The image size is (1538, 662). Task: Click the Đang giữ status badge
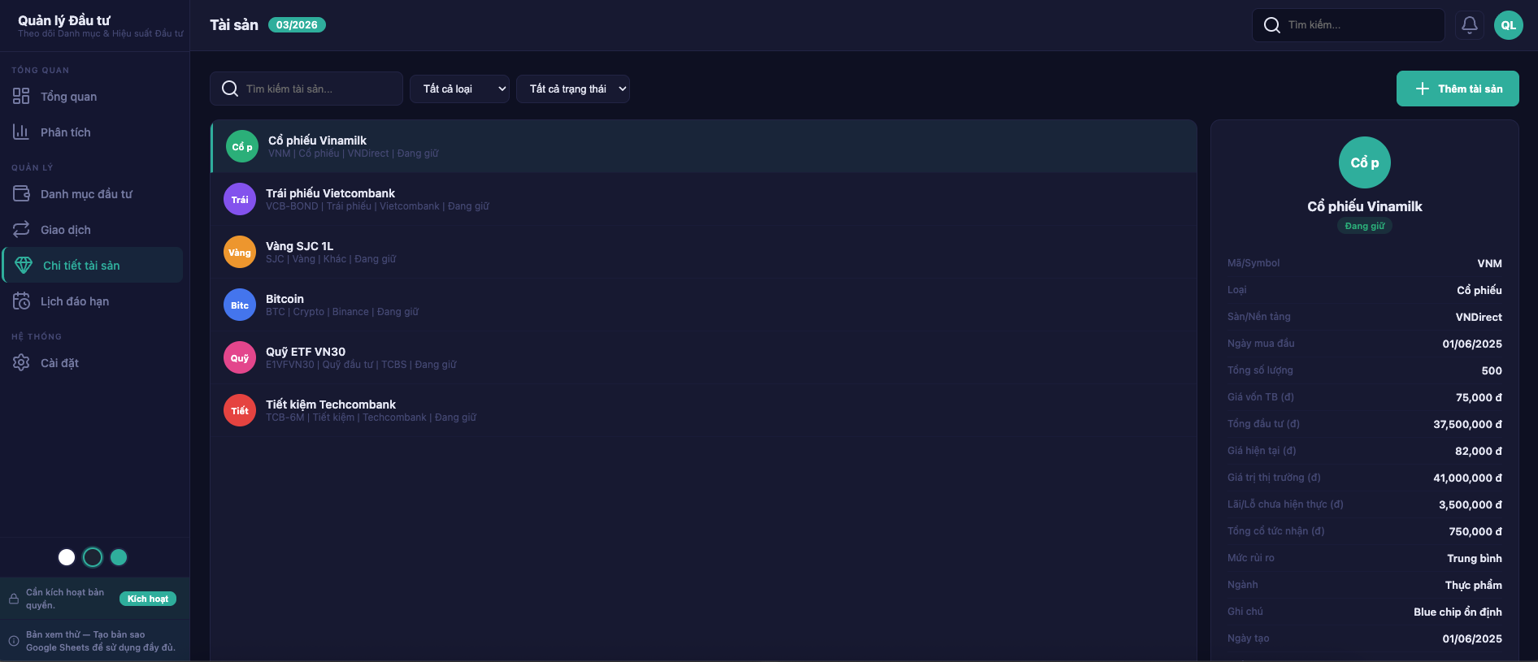coord(1365,226)
